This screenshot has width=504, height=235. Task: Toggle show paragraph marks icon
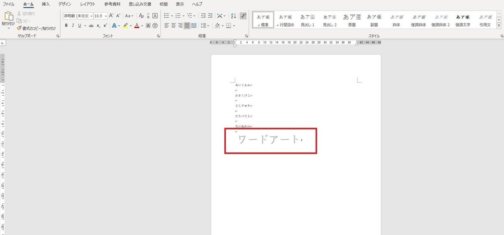(244, 16)
